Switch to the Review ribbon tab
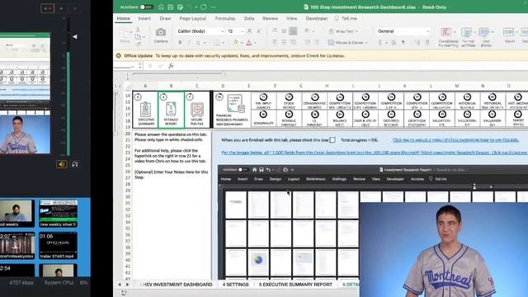 point(270,18)
